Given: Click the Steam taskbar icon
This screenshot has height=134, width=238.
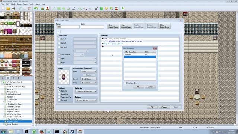Looking at the screenshot, I should click(x=72, y=131).
